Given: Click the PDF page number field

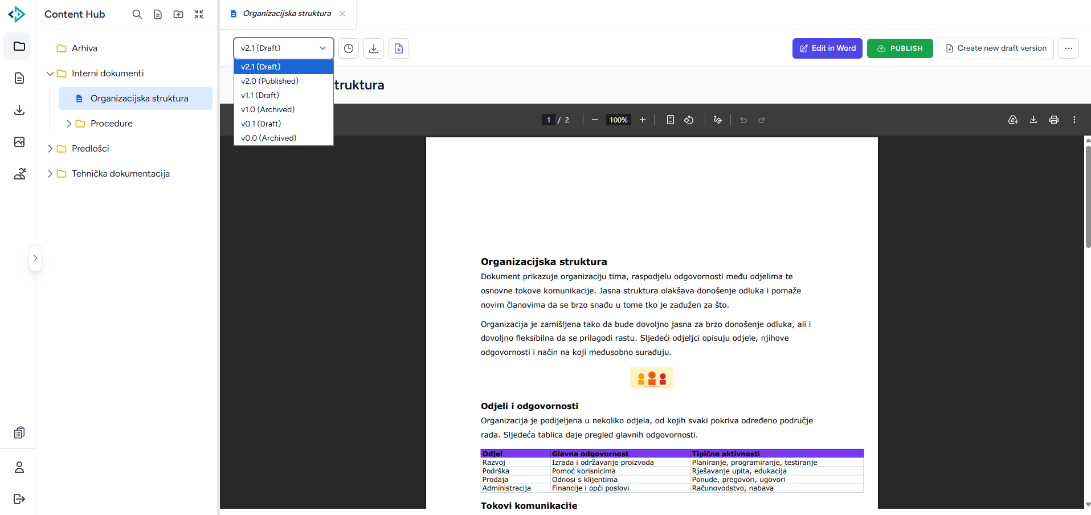Looking at the screenshot, I should 548,120.
